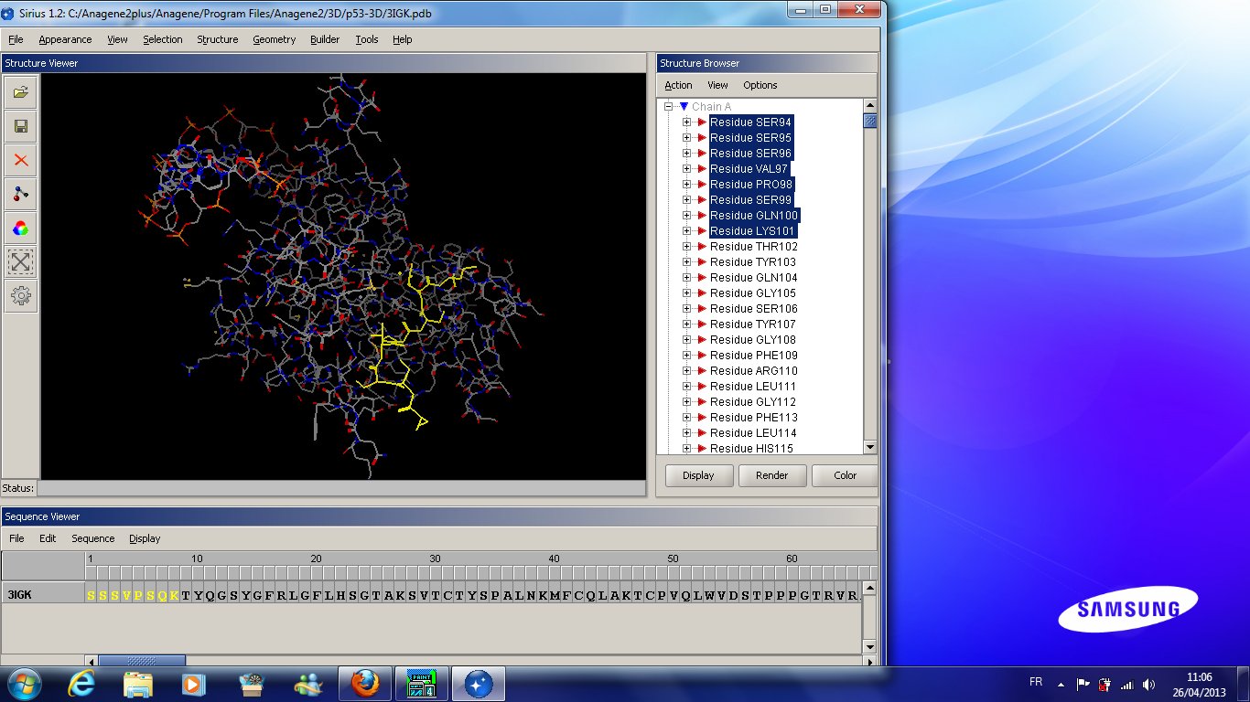Open the Geometry menu

tap(275, 39)
